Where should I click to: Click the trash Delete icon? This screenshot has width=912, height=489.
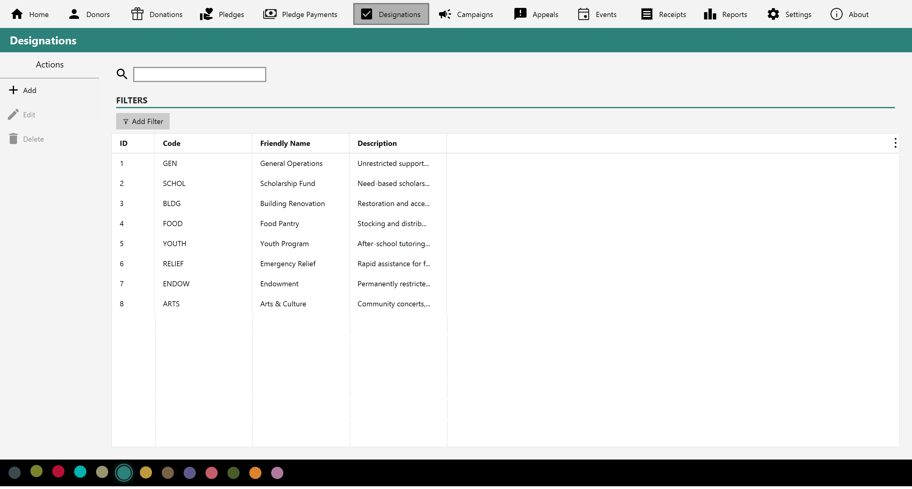(x=13, y=139)
